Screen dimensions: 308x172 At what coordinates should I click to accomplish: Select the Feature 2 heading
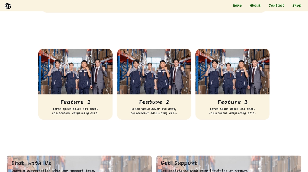(154, 102)
